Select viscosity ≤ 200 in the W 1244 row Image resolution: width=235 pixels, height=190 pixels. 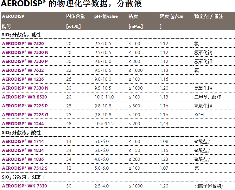pos(134,124)
